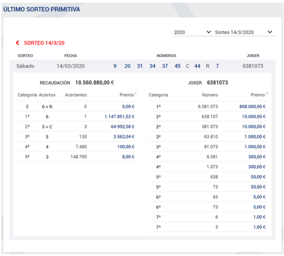
Task: Click the Joker number 63.810
Action: click(x=211, y=137)
